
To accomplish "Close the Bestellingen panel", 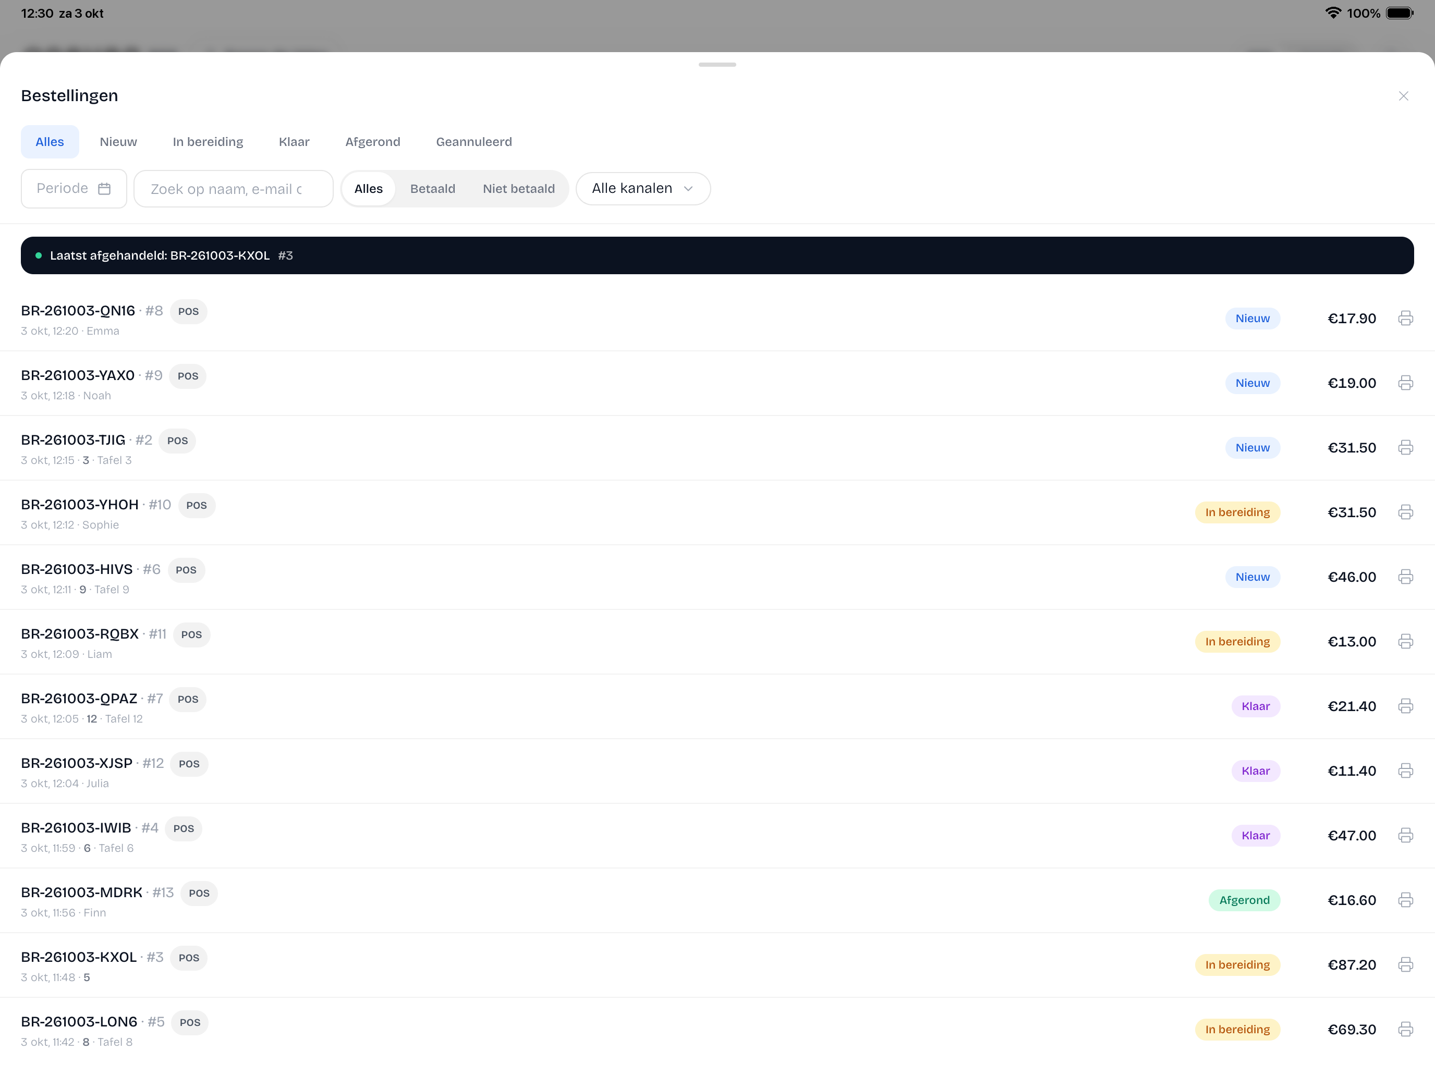I will coord(1403,96).
